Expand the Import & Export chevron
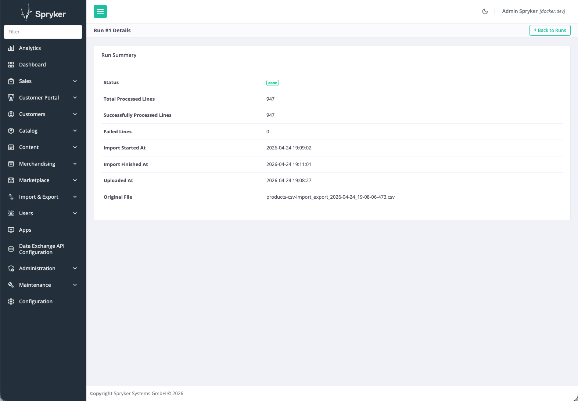This screenshot has height=401, width=578. pyautogui.click(x=75, y=197)
